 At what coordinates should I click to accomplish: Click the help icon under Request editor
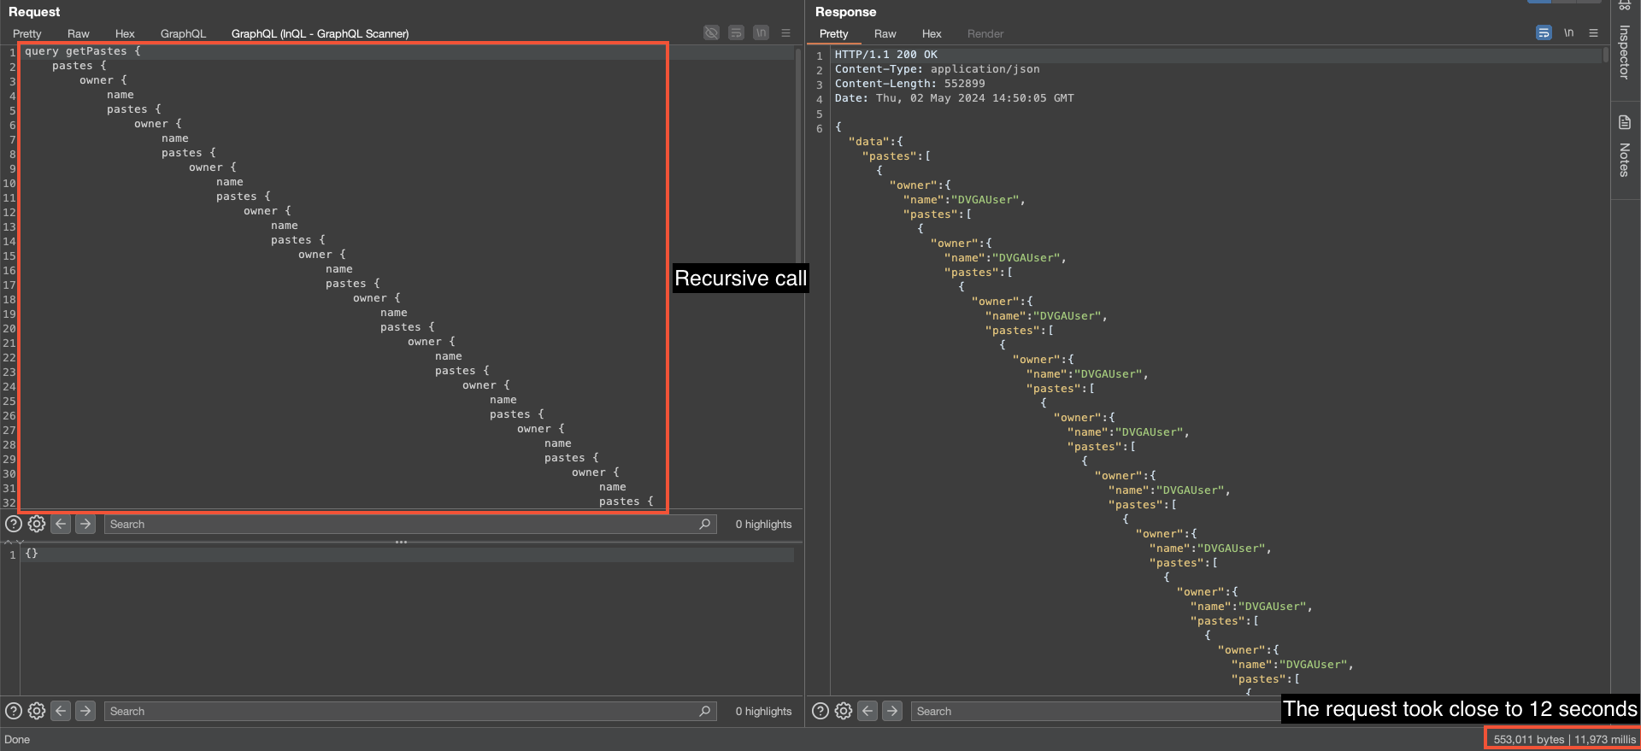pyautogui.click(x=14, y=524)
